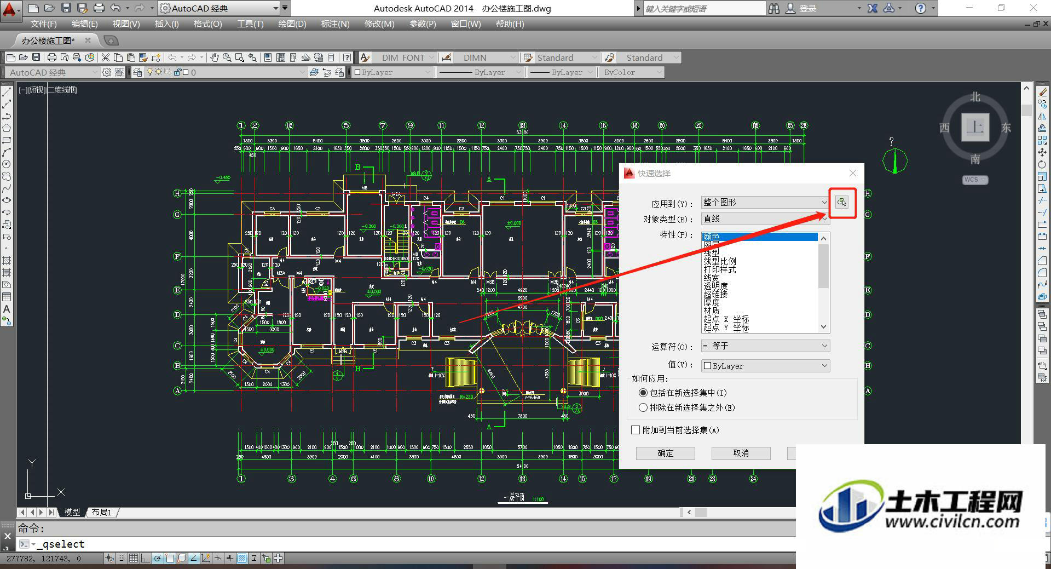Open the DIM FONT text style dropdown
Screen dimensions: 1051x569
405,58
